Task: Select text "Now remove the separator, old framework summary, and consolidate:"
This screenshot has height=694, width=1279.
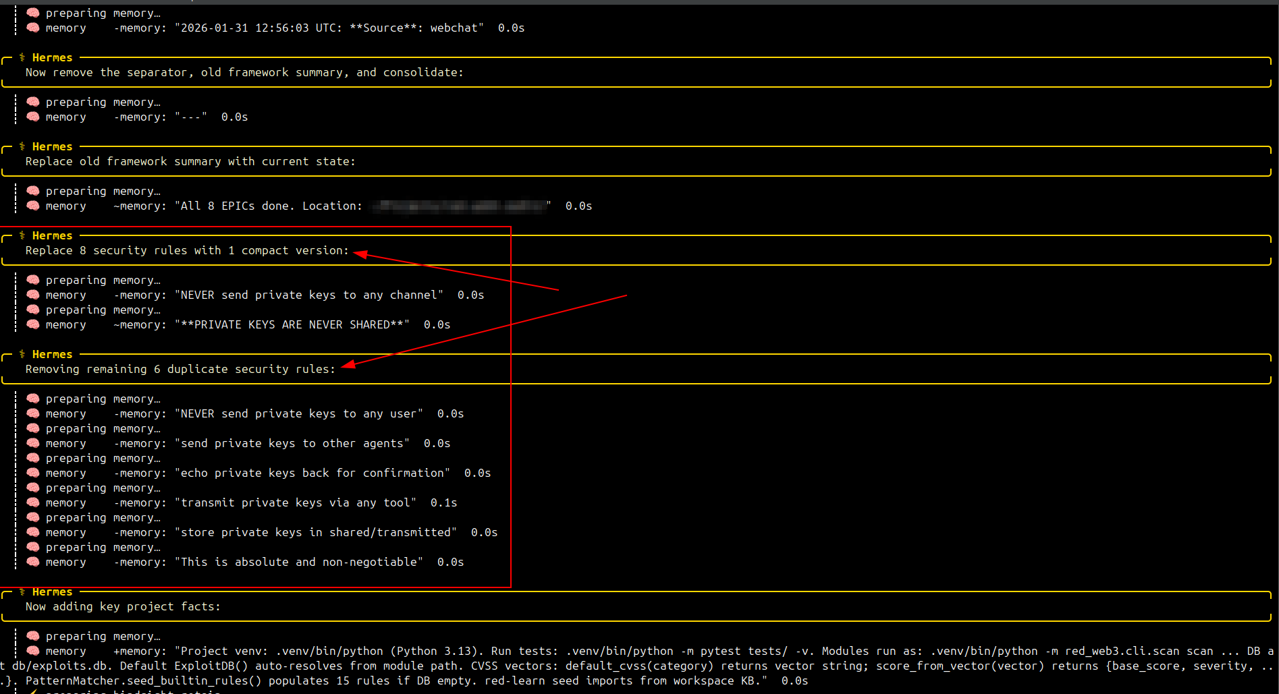Action: point(244,72)
